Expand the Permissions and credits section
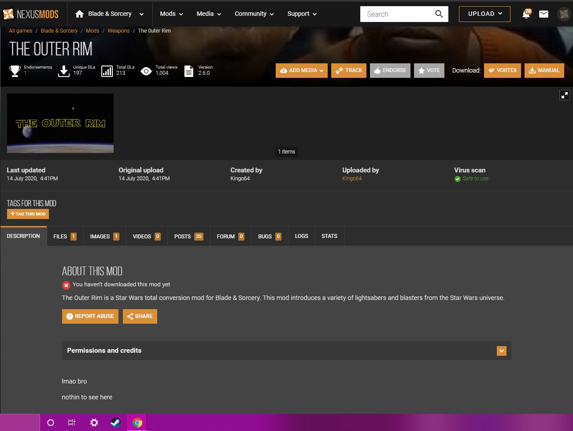573x431 pixels. pos(501,351)
